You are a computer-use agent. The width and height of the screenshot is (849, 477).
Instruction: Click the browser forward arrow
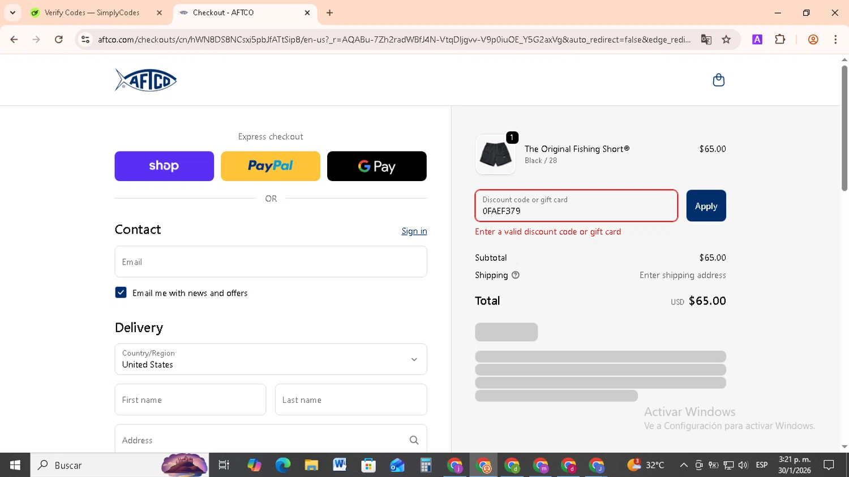click(x=36, y=40)
